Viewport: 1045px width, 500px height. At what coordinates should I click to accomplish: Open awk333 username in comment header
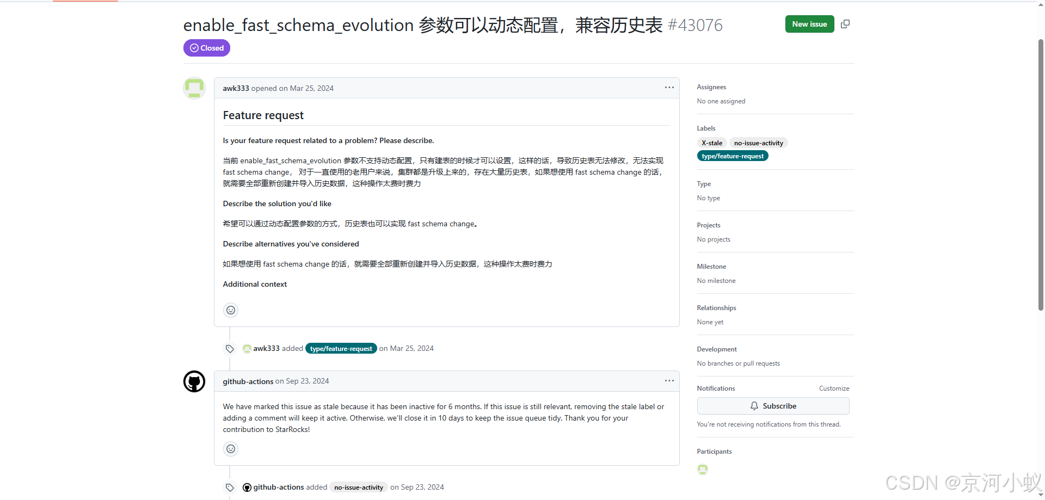[x=236, y=88]
